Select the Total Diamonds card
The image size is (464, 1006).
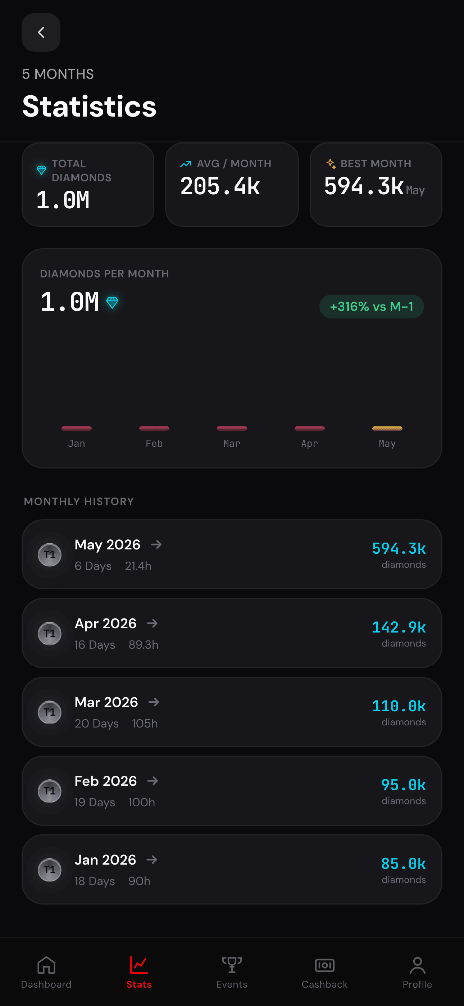point(88,184)
